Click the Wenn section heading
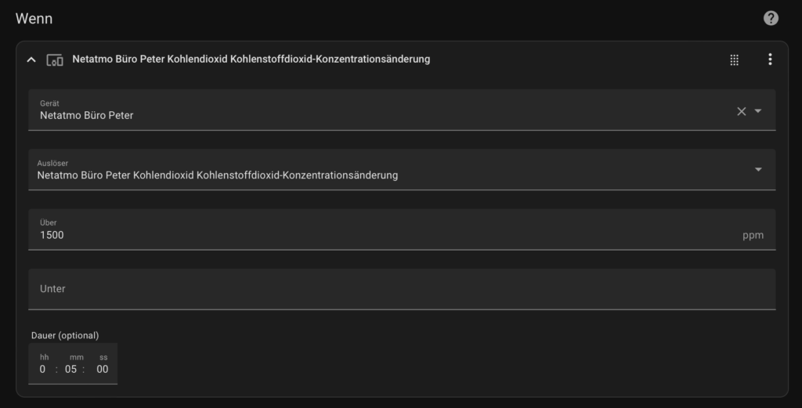The width and height of the screenshot is (802, 408). click(x=34, y=18)
